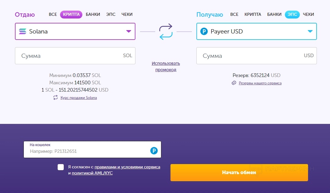The image size is (330, 193).
Task: Select the ЧЕКИ tab under Получаю
Action: point(308,14)
